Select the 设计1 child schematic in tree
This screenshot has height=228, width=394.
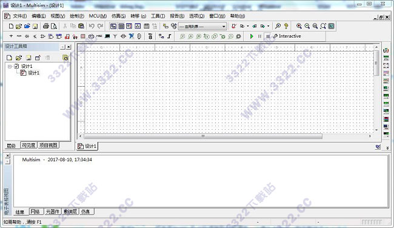(x=34, y=73)
